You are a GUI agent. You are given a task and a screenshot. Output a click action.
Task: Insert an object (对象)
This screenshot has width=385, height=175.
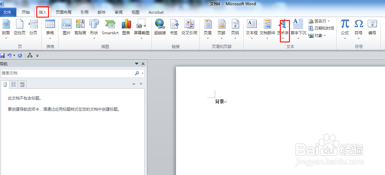pos(315,36)
